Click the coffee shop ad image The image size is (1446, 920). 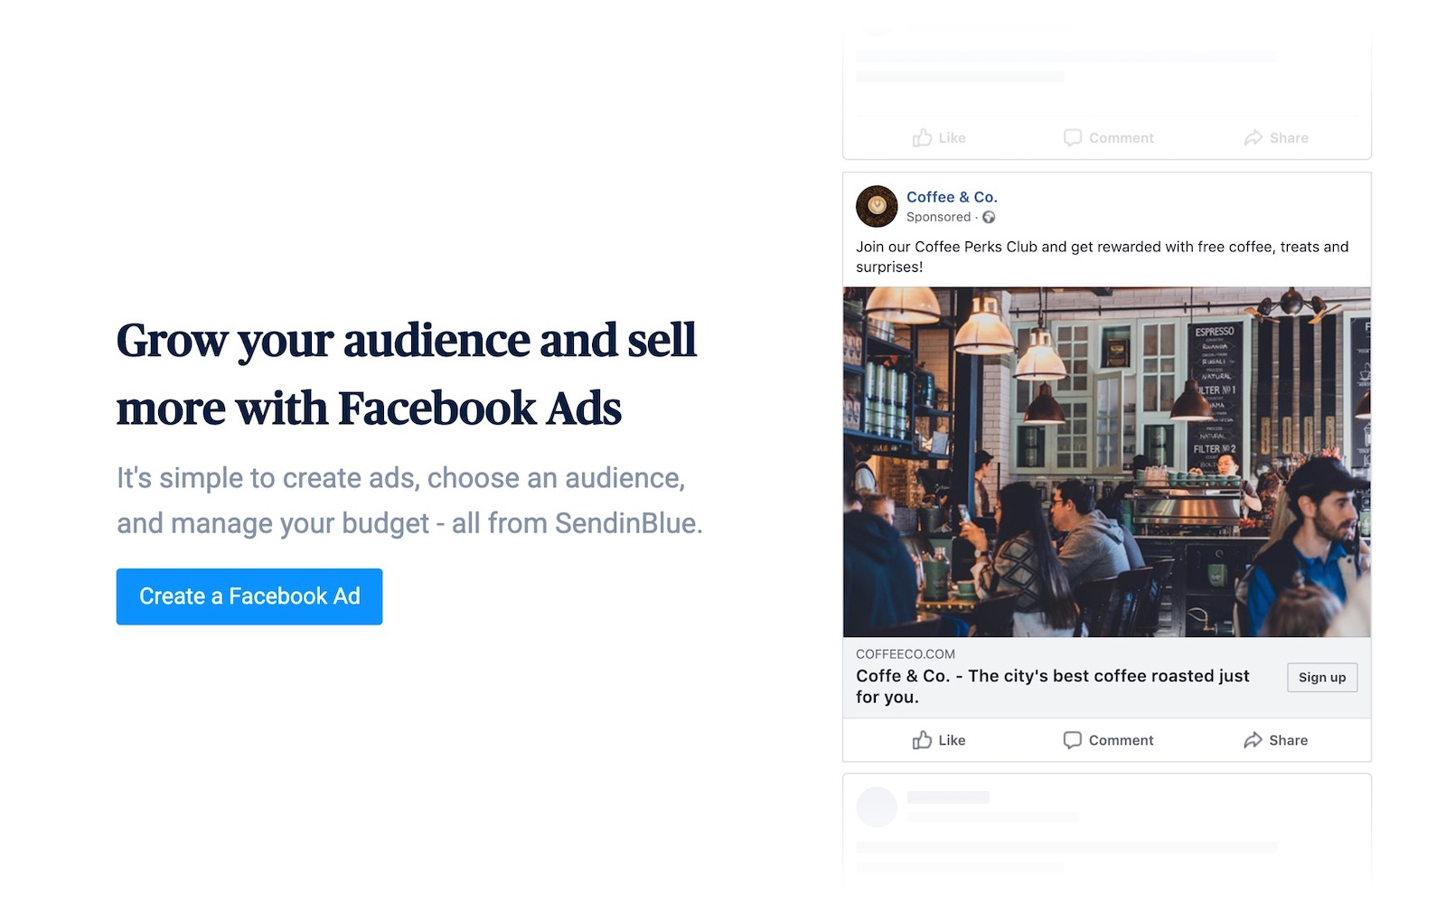coord(1106,462)
